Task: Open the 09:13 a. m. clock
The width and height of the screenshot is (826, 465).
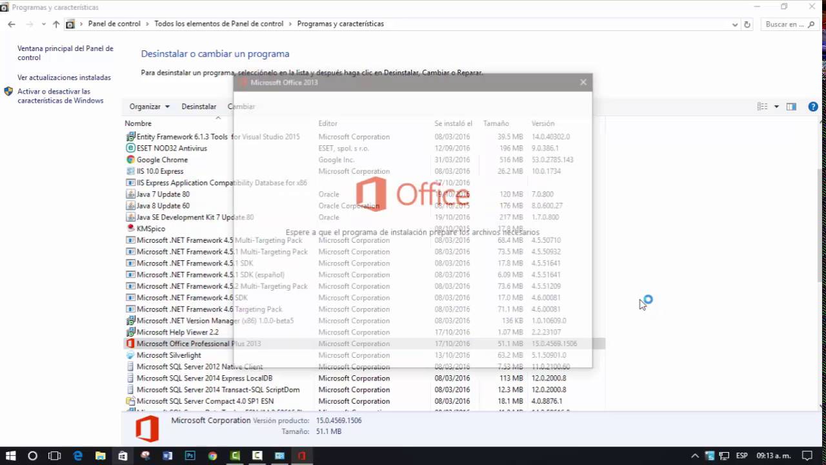Action: tap(773, 456)
